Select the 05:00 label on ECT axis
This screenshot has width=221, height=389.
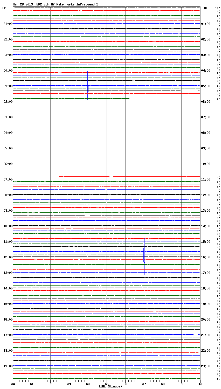pyautogui.click(x=8, y=148)
